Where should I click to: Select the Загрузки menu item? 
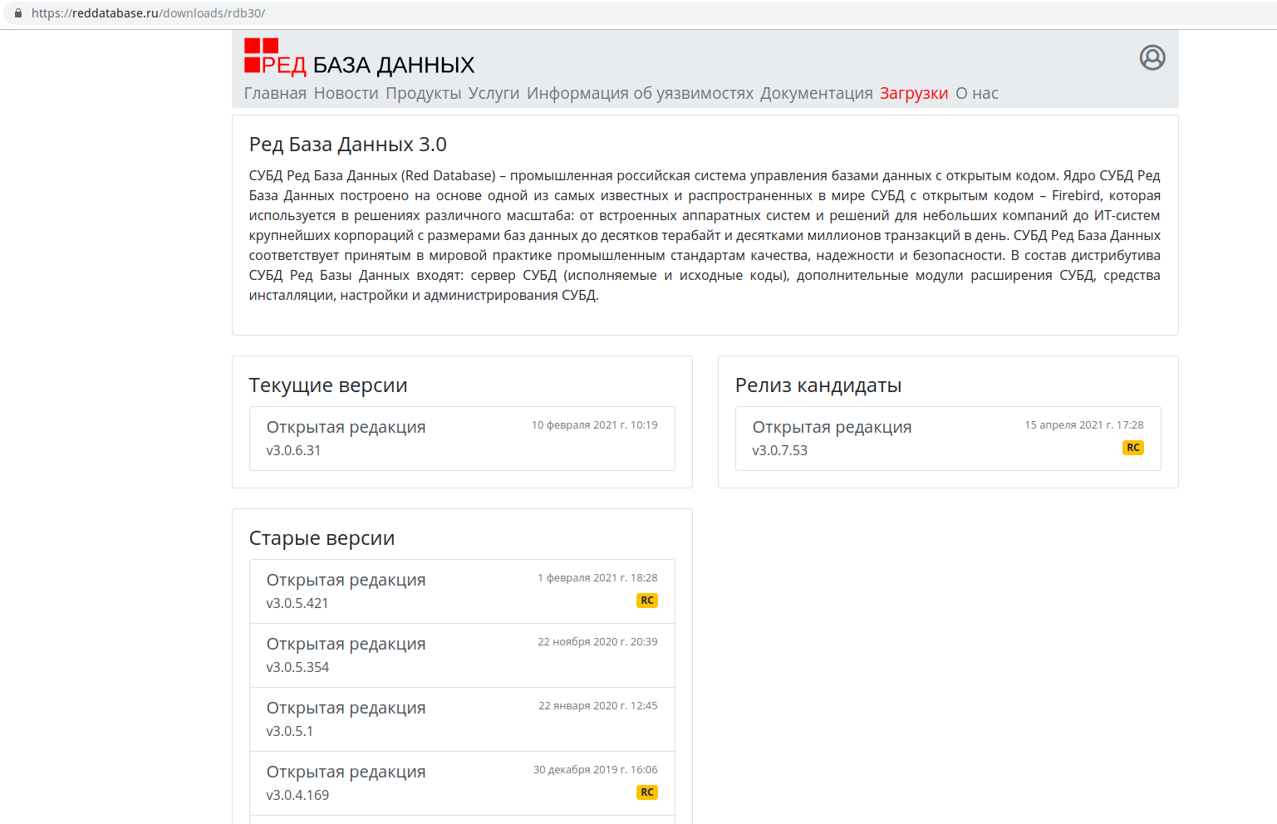pyautogui.click(x=914, y=93)
